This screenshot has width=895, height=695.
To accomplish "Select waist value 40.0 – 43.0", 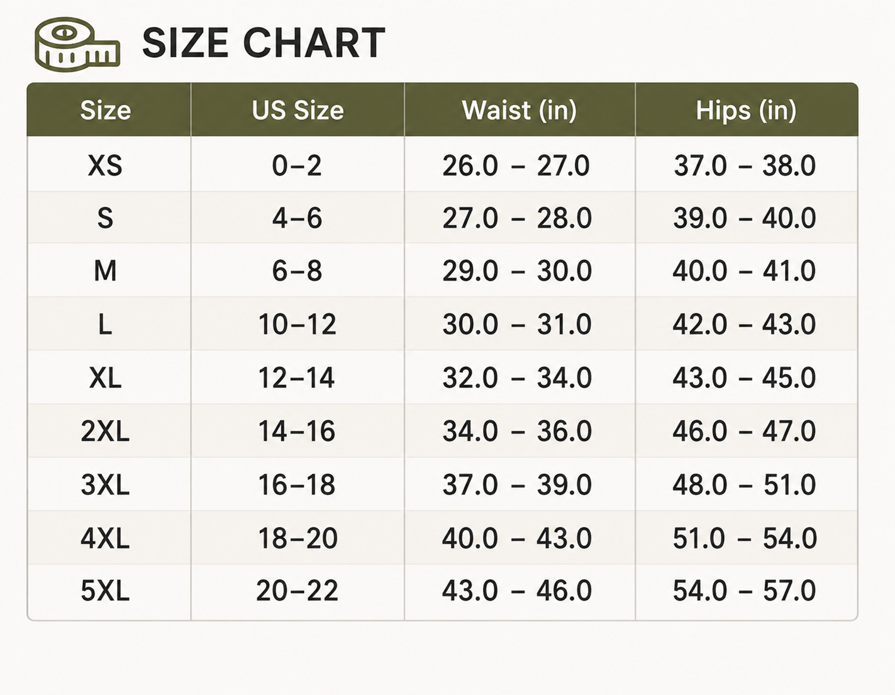I will coord(517,538).
